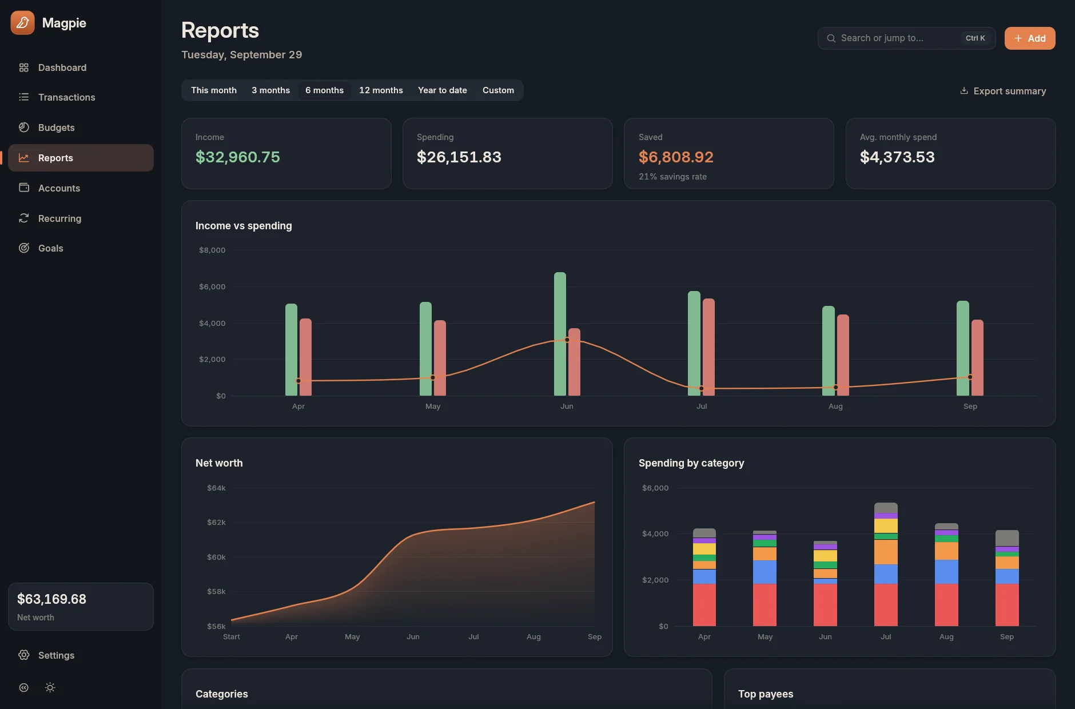Viewport: 1075px width, 709px height.
Task: Click the 21% savings rate text
Action: 672,177
